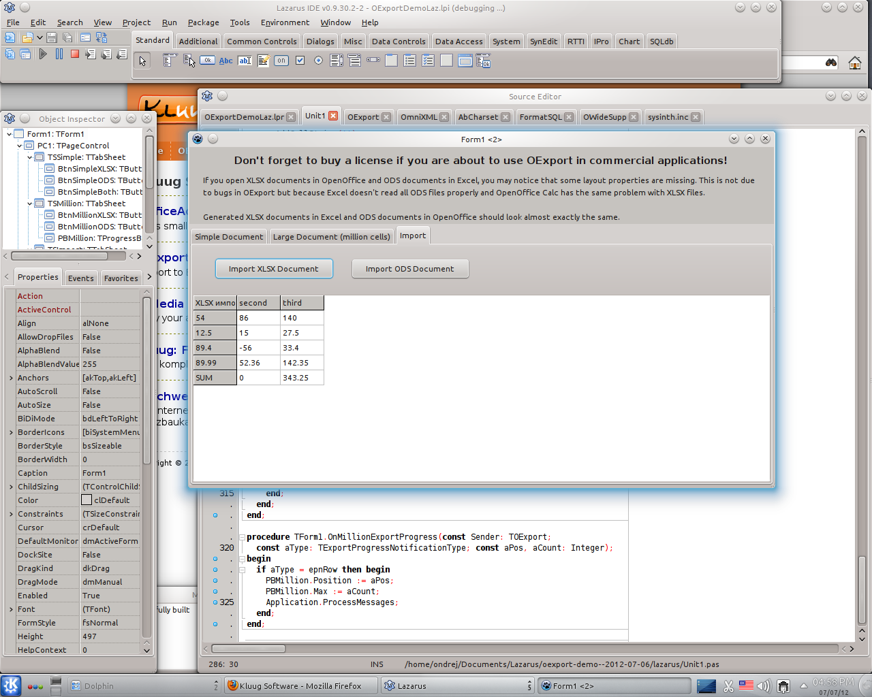Screen dimensions: 872x697
Task: Select the TLabel (Abc) component icon
Action: tap(225, 61)
